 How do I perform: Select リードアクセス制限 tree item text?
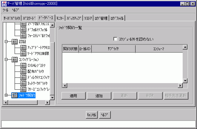click(x=38, y=54)
